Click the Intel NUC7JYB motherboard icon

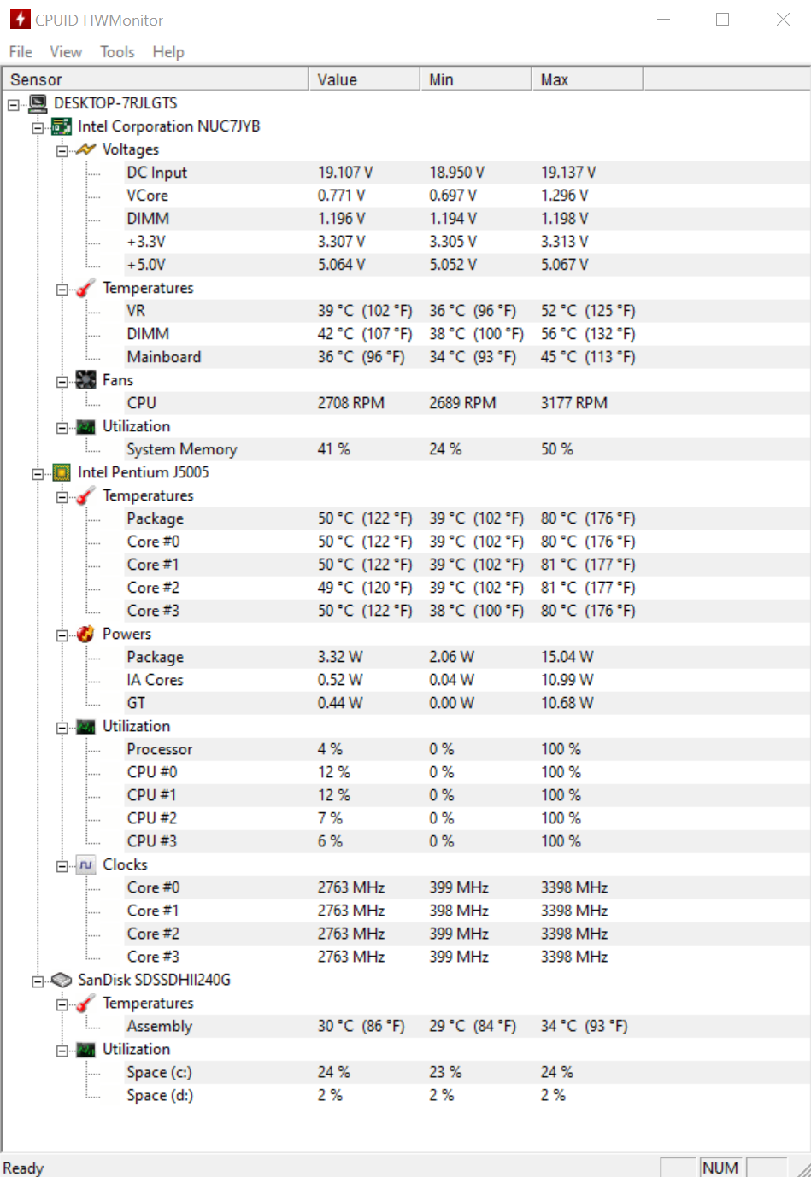pos(62,126)
